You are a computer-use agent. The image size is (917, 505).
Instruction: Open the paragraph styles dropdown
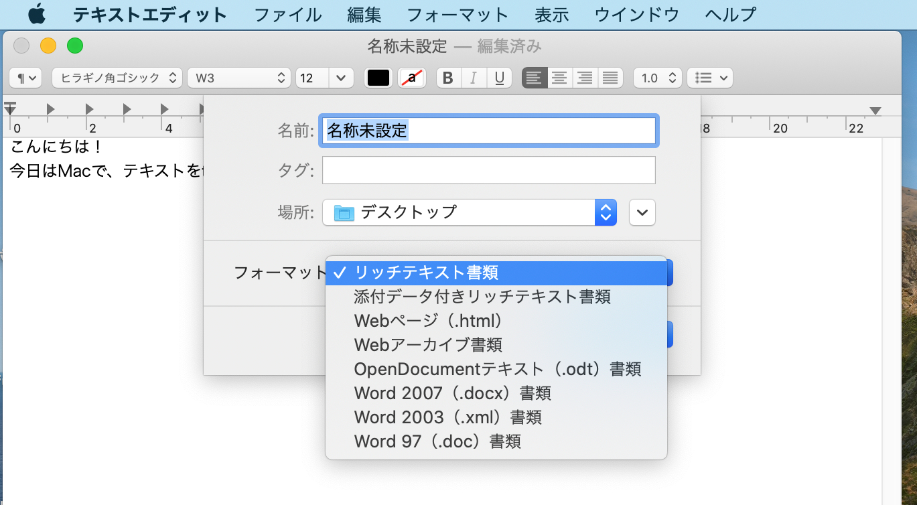(26, 78)
